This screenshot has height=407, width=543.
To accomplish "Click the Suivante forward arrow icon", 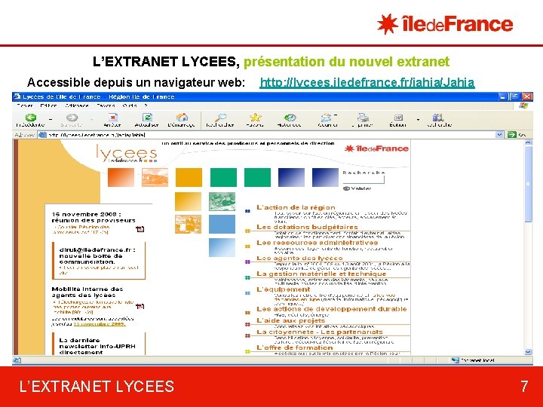I will [72, 118].
